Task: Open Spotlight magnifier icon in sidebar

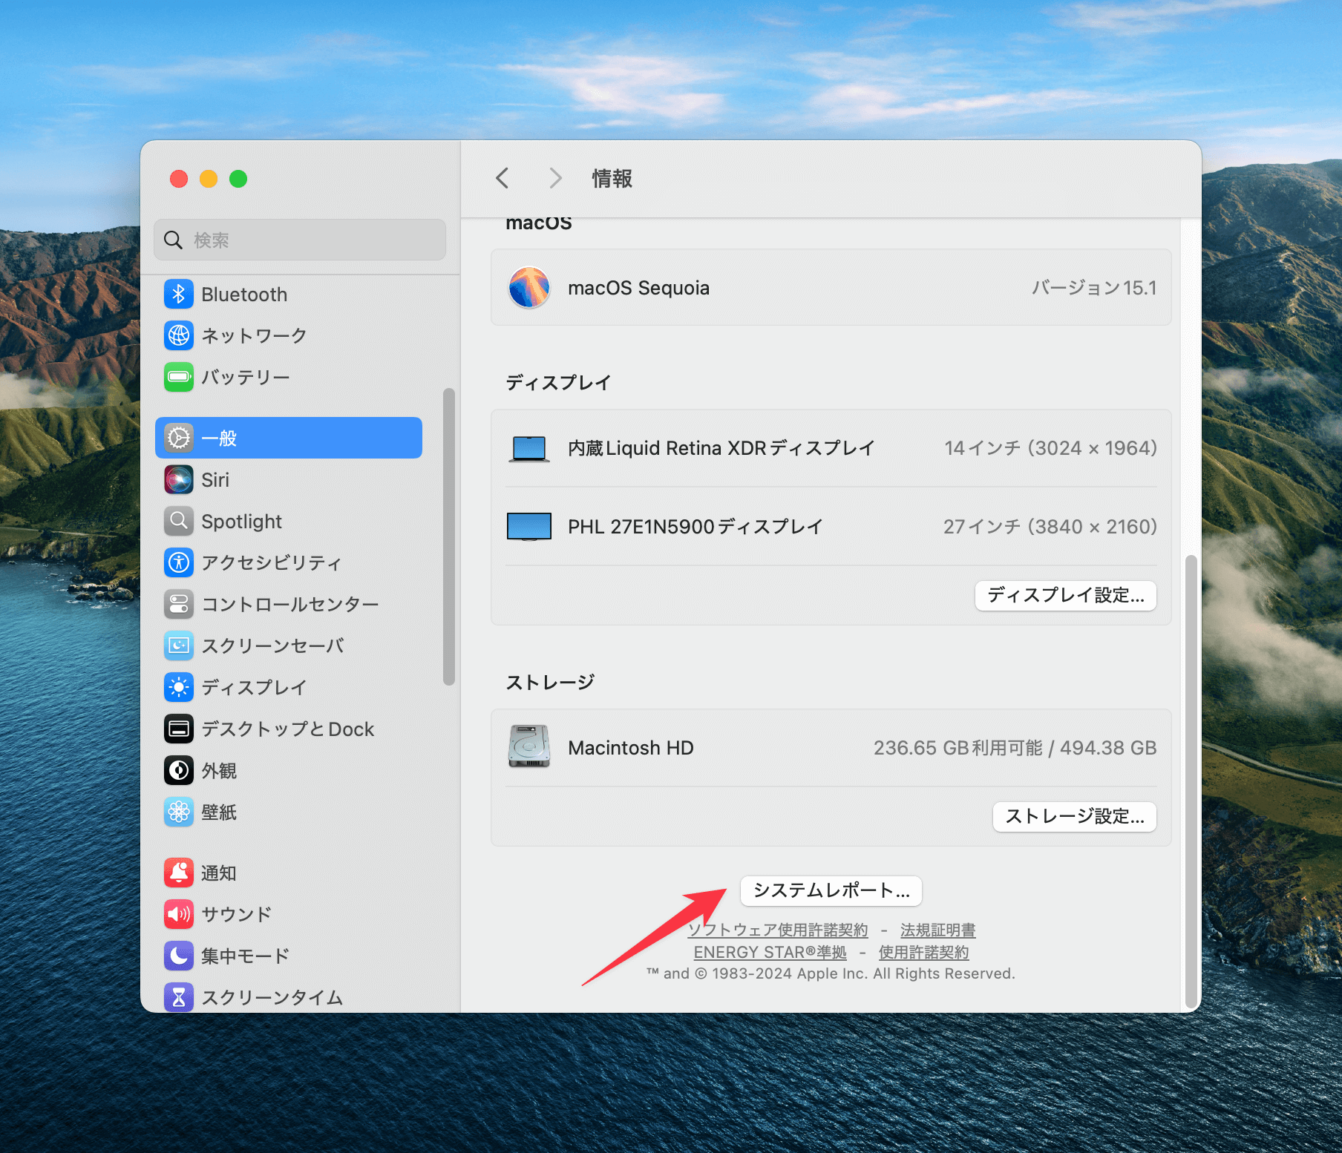Action: (178, 521)
